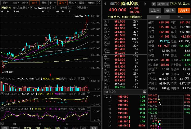The width and height of the screenshot is (191, 129).
Task: Select the KDJ indicator in bottom bar
Action: tap(58, 128)
